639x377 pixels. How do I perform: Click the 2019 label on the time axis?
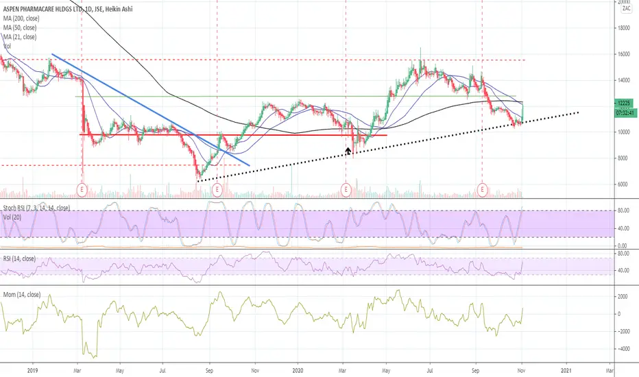32,370
